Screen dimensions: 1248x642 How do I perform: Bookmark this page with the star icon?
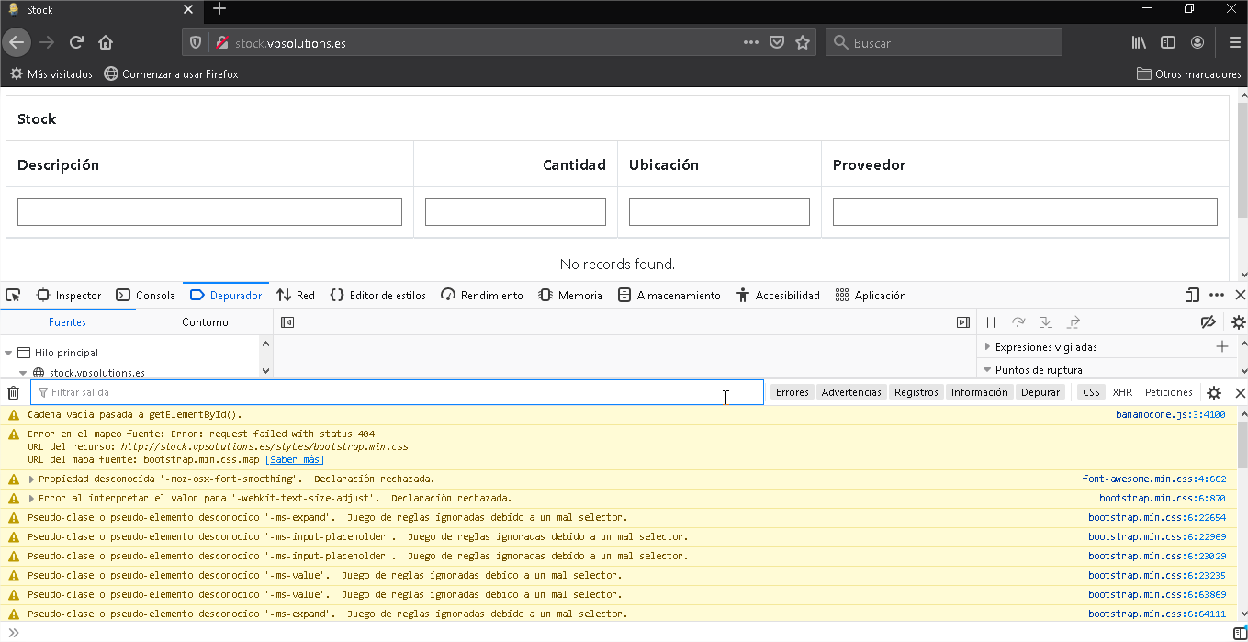click(803, 42)
